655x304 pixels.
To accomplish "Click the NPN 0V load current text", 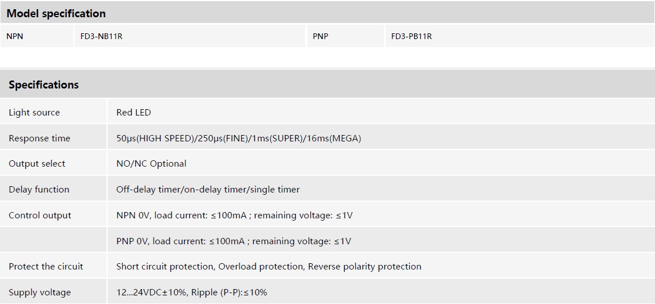I will 234,216.
